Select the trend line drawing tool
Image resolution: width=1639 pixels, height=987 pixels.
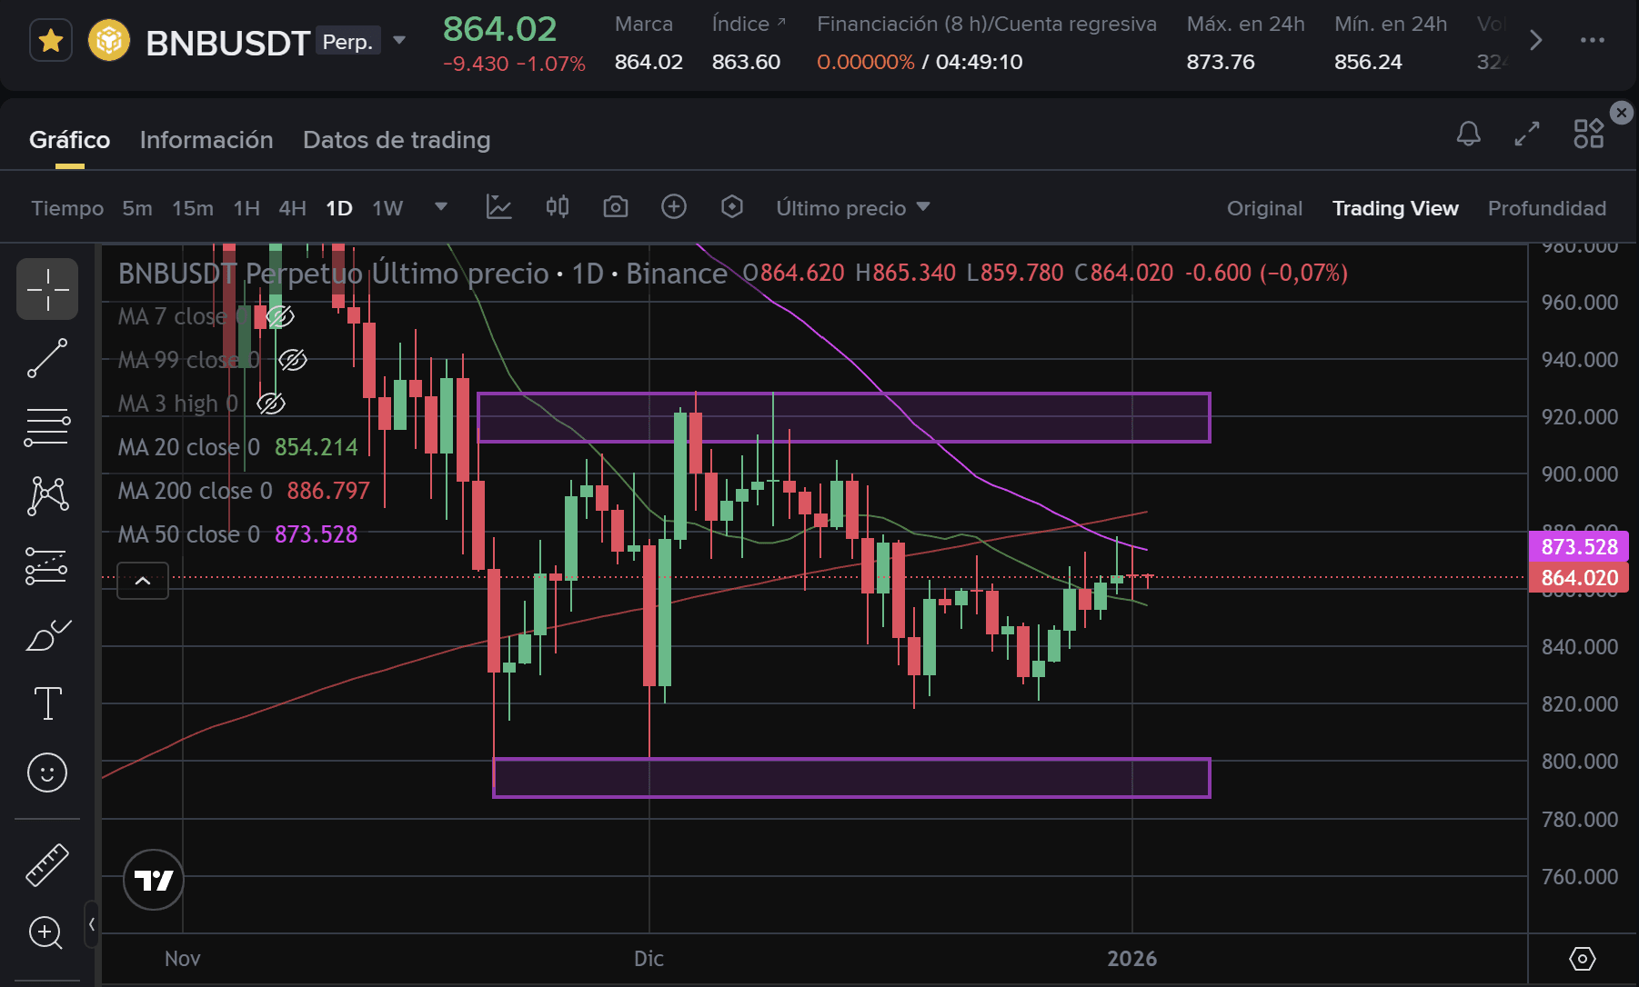[47, 358]
